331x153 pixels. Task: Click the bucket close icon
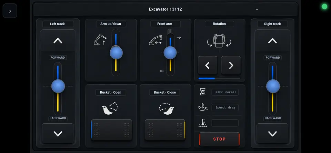tap(167, 109)
